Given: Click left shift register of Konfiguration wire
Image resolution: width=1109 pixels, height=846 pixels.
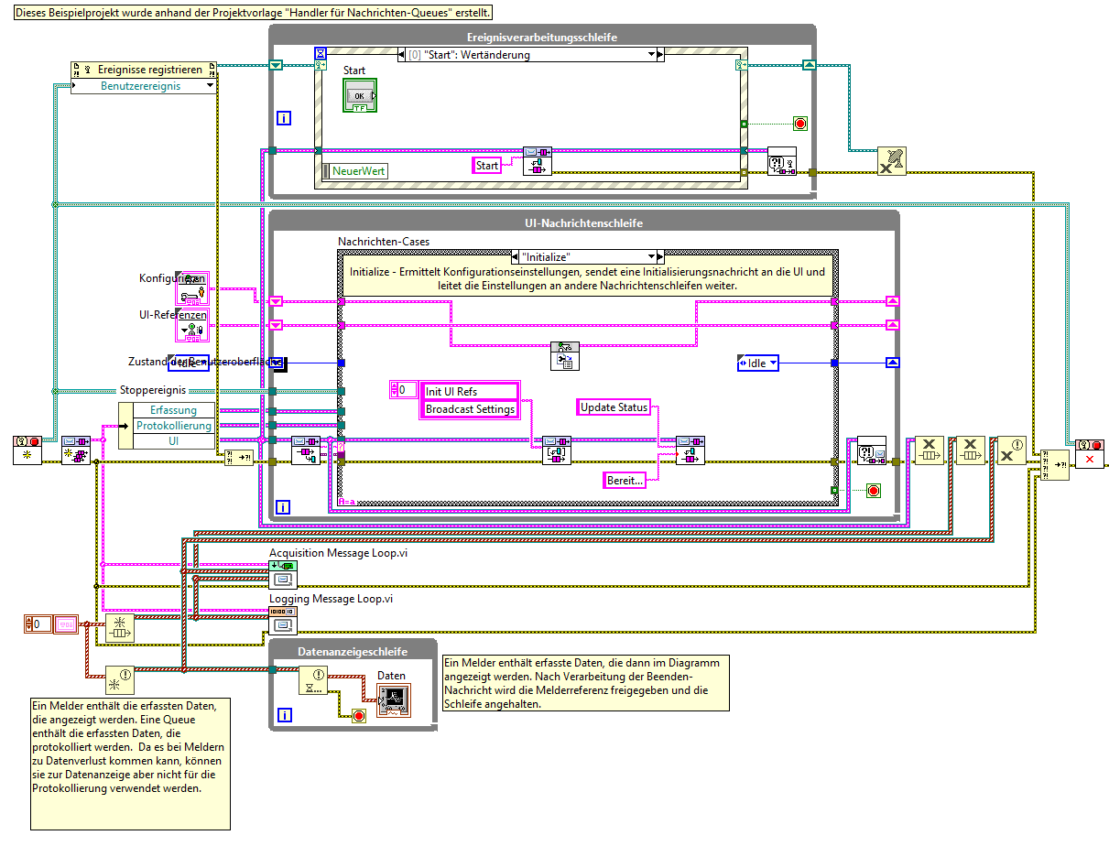Looking at the screenshot, I should coord(277,301).
